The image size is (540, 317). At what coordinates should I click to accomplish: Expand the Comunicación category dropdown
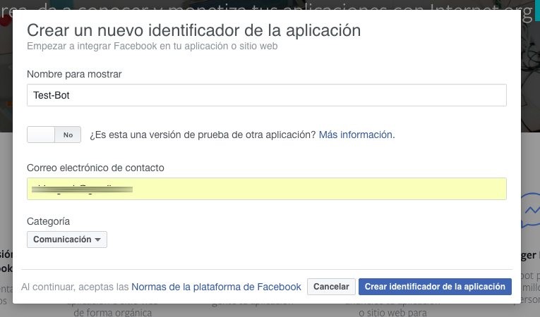click(x=67, y=240)
